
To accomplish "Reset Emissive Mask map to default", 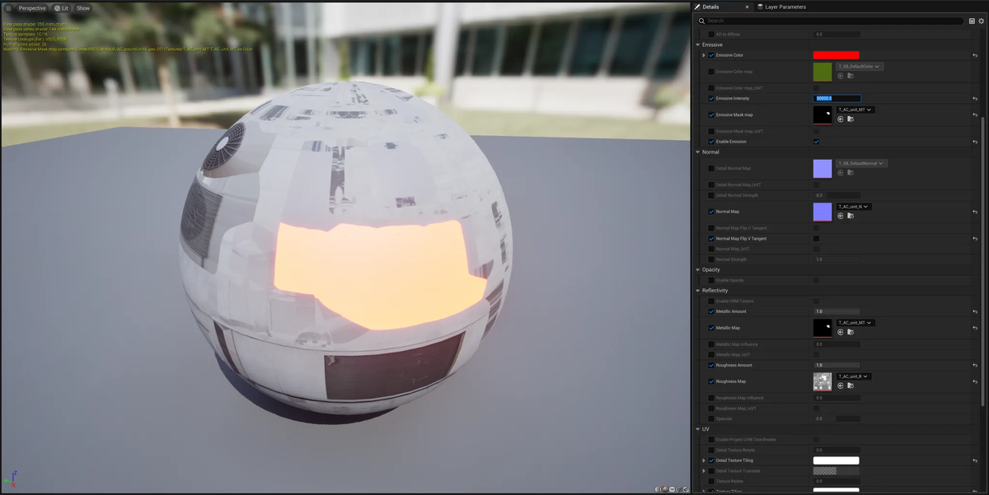I will (x=975, y=114).
